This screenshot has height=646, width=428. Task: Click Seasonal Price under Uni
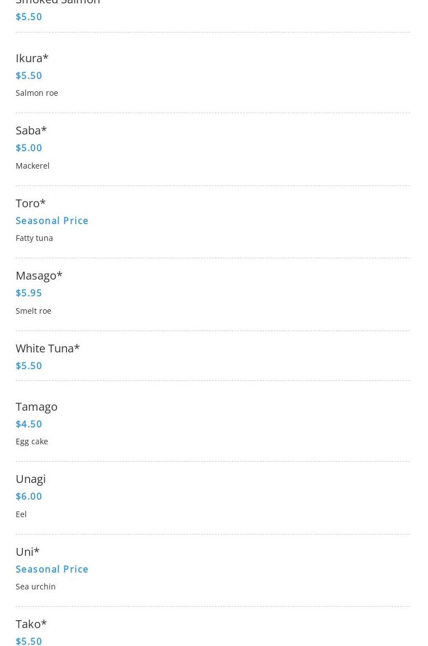[x=52, y=569]
